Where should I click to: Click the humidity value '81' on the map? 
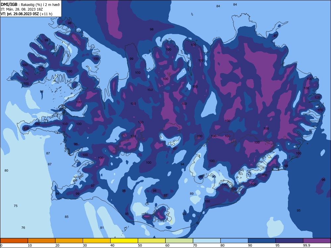coord(102,228)
